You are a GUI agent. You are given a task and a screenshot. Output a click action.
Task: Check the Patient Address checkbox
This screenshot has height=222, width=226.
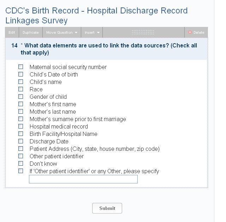(21, 149)
